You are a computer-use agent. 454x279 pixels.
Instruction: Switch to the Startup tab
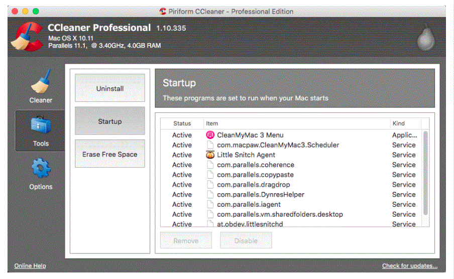pos(110,121)
